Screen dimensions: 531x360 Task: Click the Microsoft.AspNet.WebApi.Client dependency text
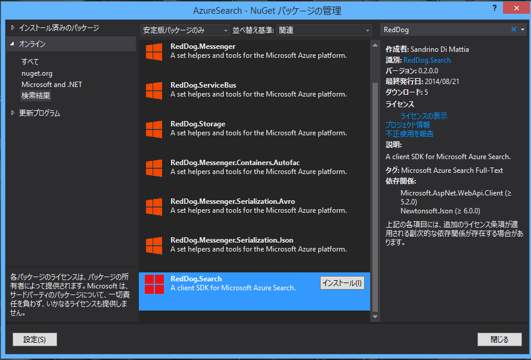click(456, 197)
